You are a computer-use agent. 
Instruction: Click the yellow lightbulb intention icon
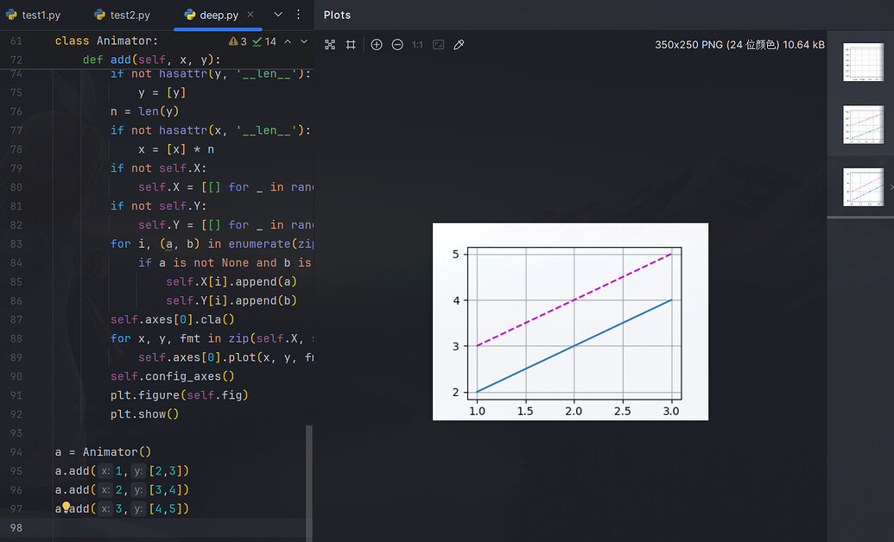click(x=66, y=507)
